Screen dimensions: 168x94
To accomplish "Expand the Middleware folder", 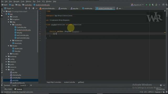I will (x=11, y=41).
